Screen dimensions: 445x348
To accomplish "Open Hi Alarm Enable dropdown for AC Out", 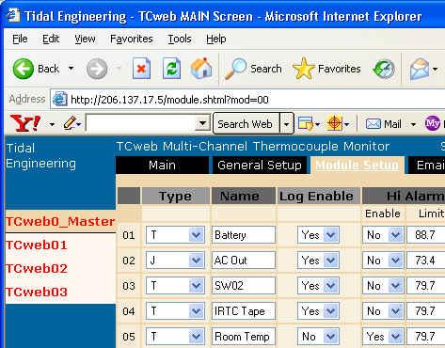I will [395, 260].
